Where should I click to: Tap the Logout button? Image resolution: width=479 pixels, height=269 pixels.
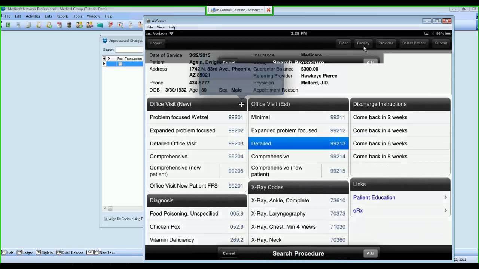[156, 43]
